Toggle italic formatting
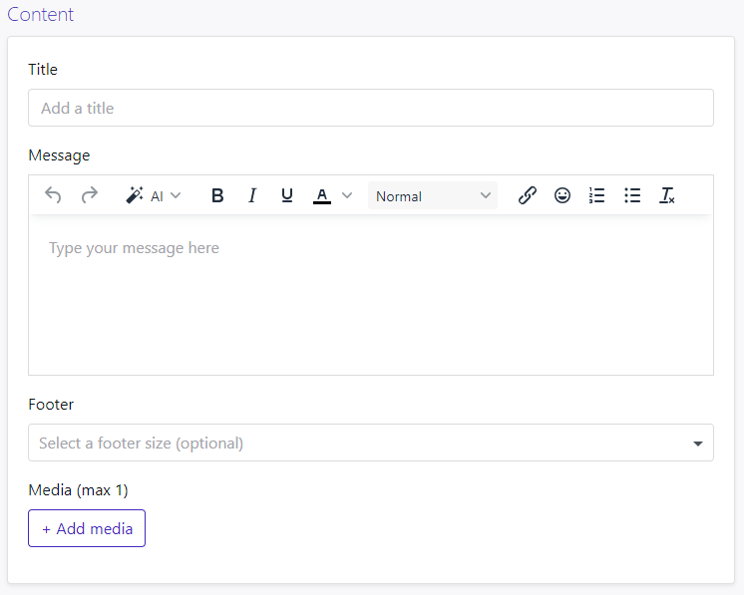 252,196
